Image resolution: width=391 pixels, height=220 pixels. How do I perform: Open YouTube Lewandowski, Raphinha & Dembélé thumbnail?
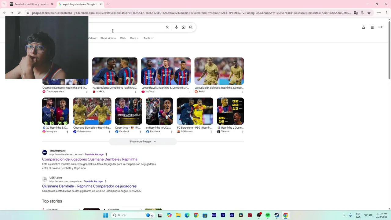pyautogui.click(x=166, y=71)
